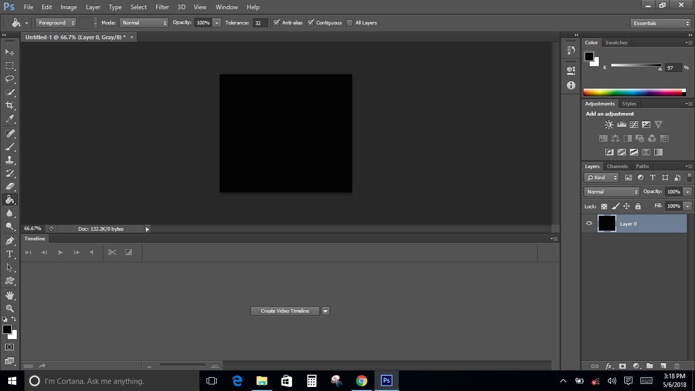Enable the All Layers checkbox
The image size is (695, 391).
click(350, 22)
